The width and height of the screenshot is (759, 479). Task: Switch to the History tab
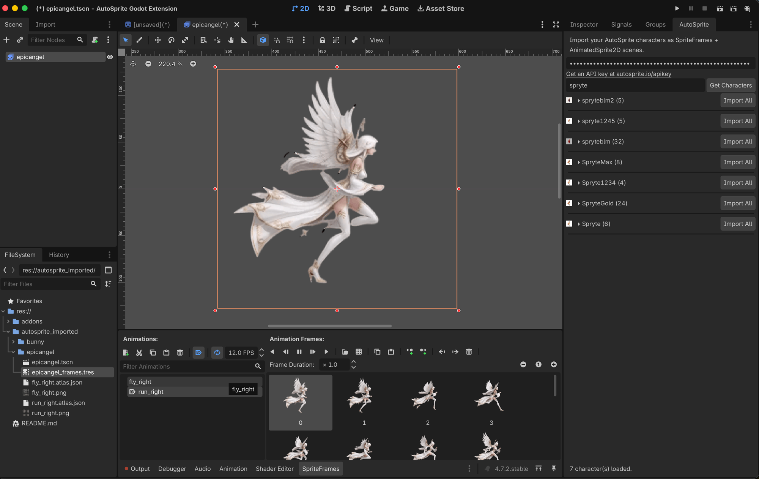(59, 255)
